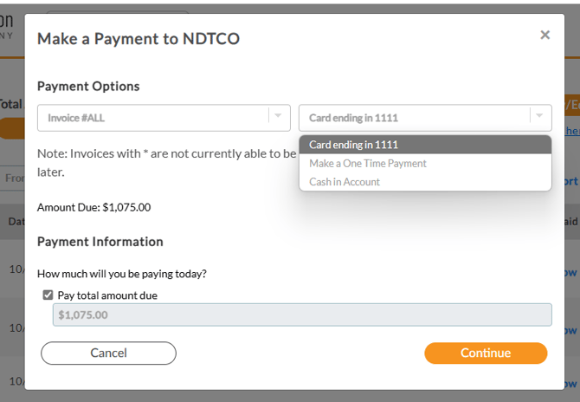580x402 pixels.
Task: Click the Payment Options heading
Action: [88, 87]
